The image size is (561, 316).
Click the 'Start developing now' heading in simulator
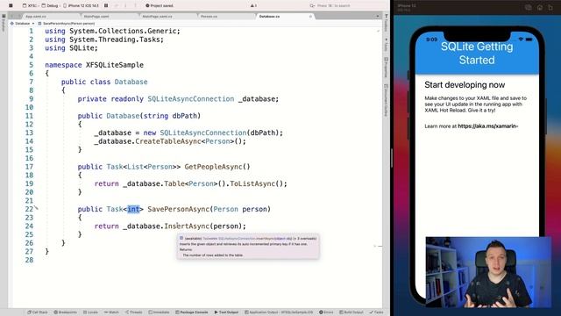(465, 85)
